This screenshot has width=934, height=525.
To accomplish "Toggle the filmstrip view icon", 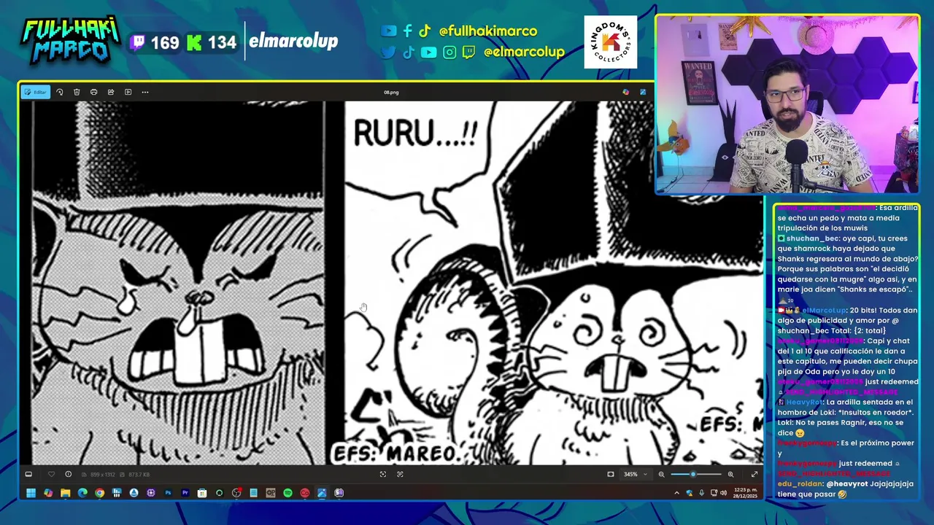I will (x=28, y=474).
